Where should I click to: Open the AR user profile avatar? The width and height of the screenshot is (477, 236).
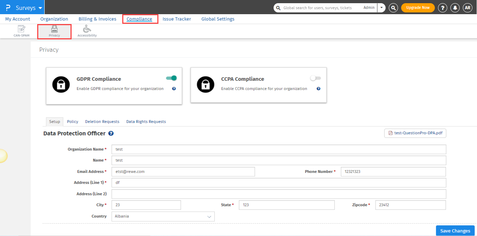[468, 8]
